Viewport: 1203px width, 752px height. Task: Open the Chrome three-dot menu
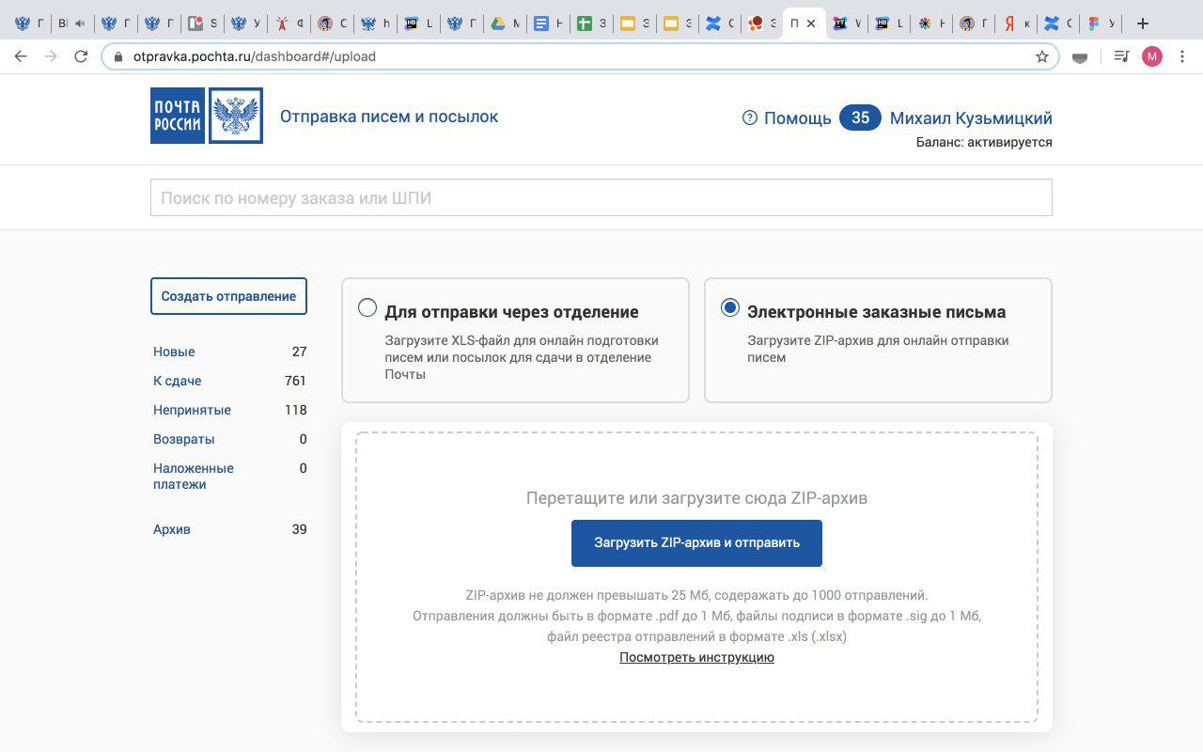pyautogui.click(x=1182, y=56)
